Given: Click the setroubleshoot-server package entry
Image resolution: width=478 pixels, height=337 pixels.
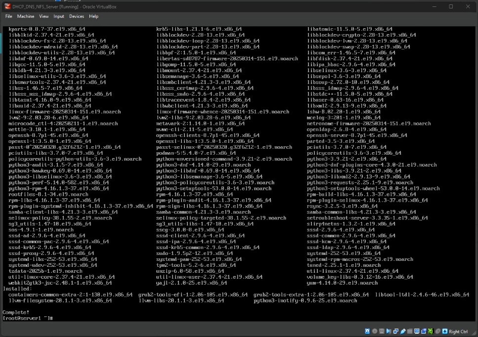Looking at the screenshot, I should 367,218.
